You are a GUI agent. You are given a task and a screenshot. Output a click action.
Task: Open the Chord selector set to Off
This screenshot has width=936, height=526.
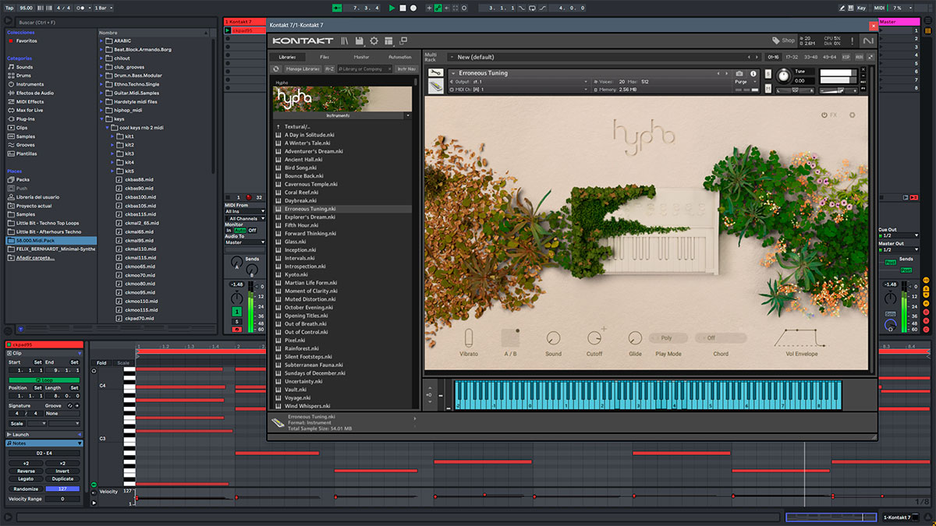(x=721, y=338)
